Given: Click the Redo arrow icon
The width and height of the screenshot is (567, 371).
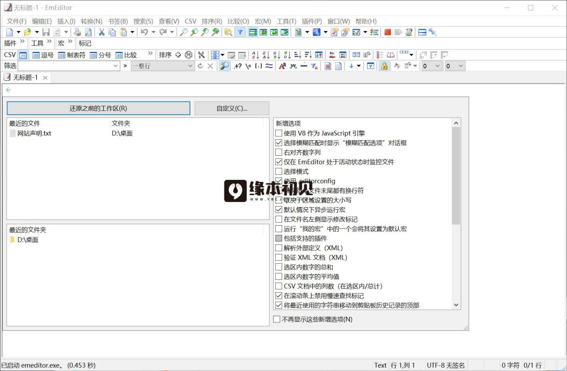Looking at the screenshot, I should 163,32.
